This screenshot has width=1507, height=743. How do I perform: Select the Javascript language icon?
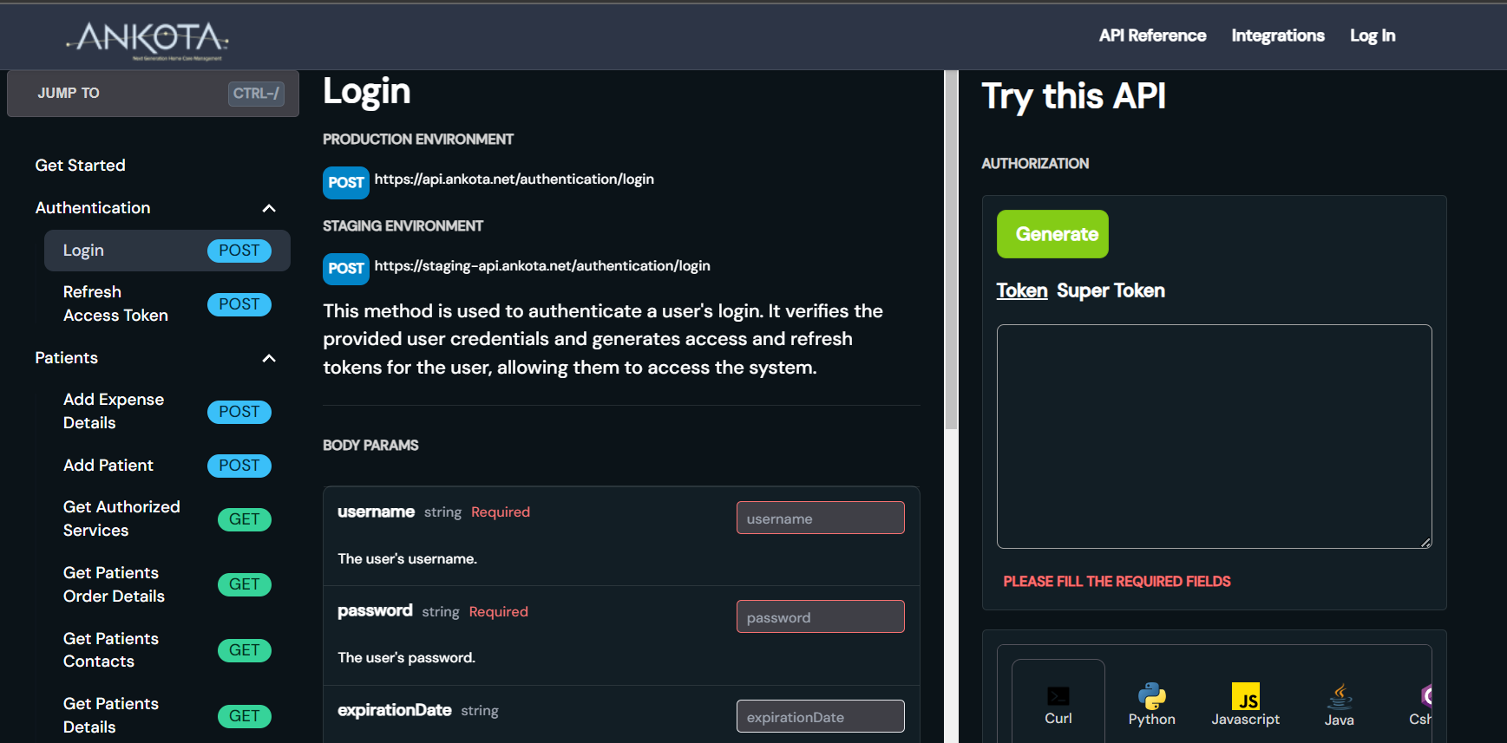click(x=1245, y=704)
